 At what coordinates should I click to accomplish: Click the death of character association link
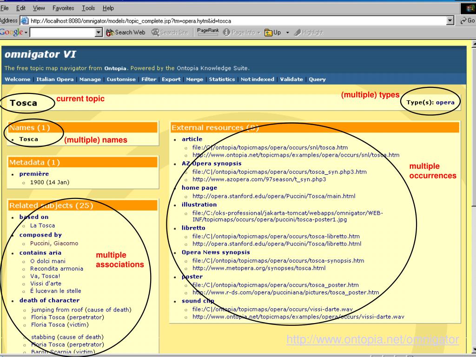click(49, 300)
